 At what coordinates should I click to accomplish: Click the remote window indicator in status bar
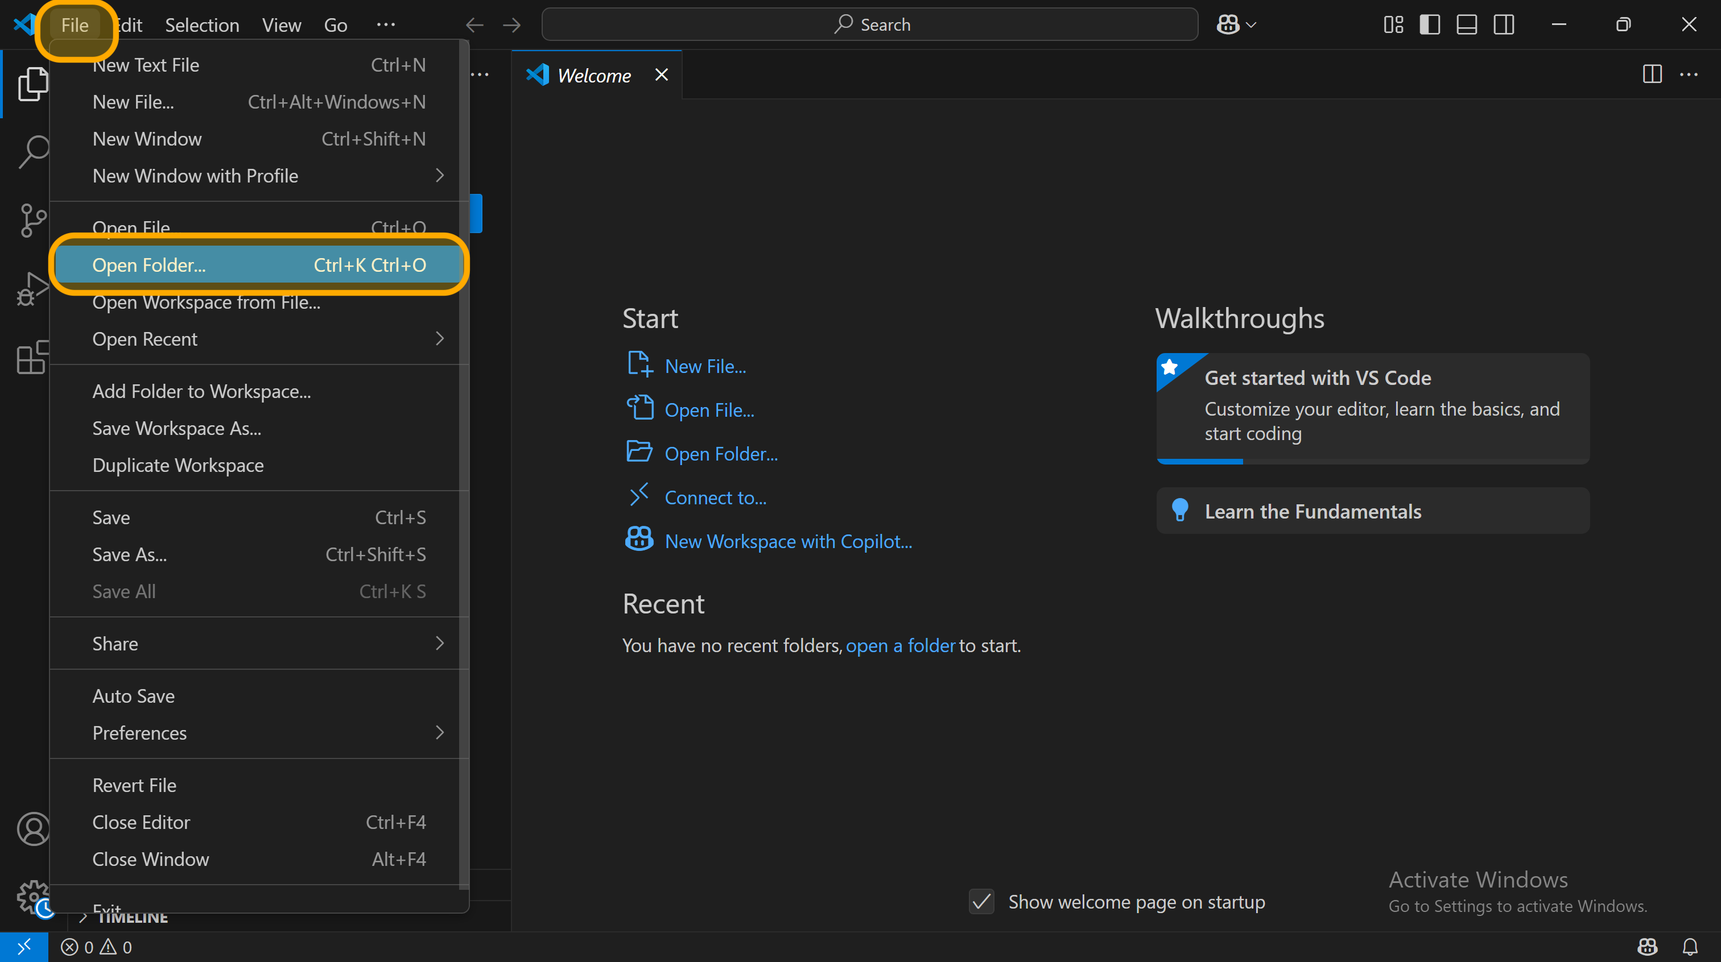(x=24, y=947)
